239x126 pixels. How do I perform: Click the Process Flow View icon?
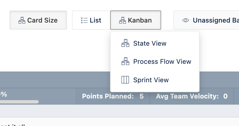(x=125, y=61)
